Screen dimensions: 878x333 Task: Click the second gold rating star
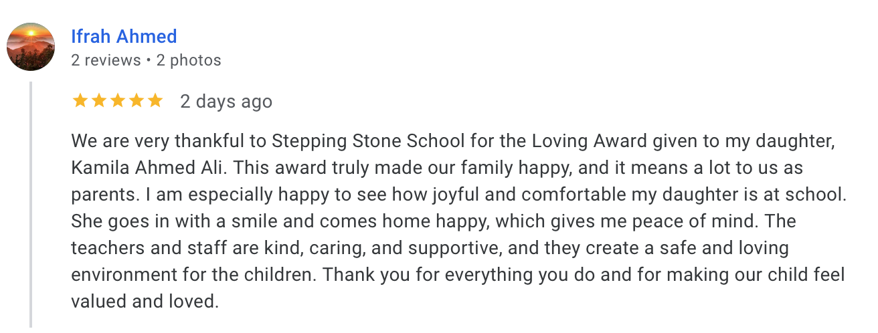tap(99, 101)
